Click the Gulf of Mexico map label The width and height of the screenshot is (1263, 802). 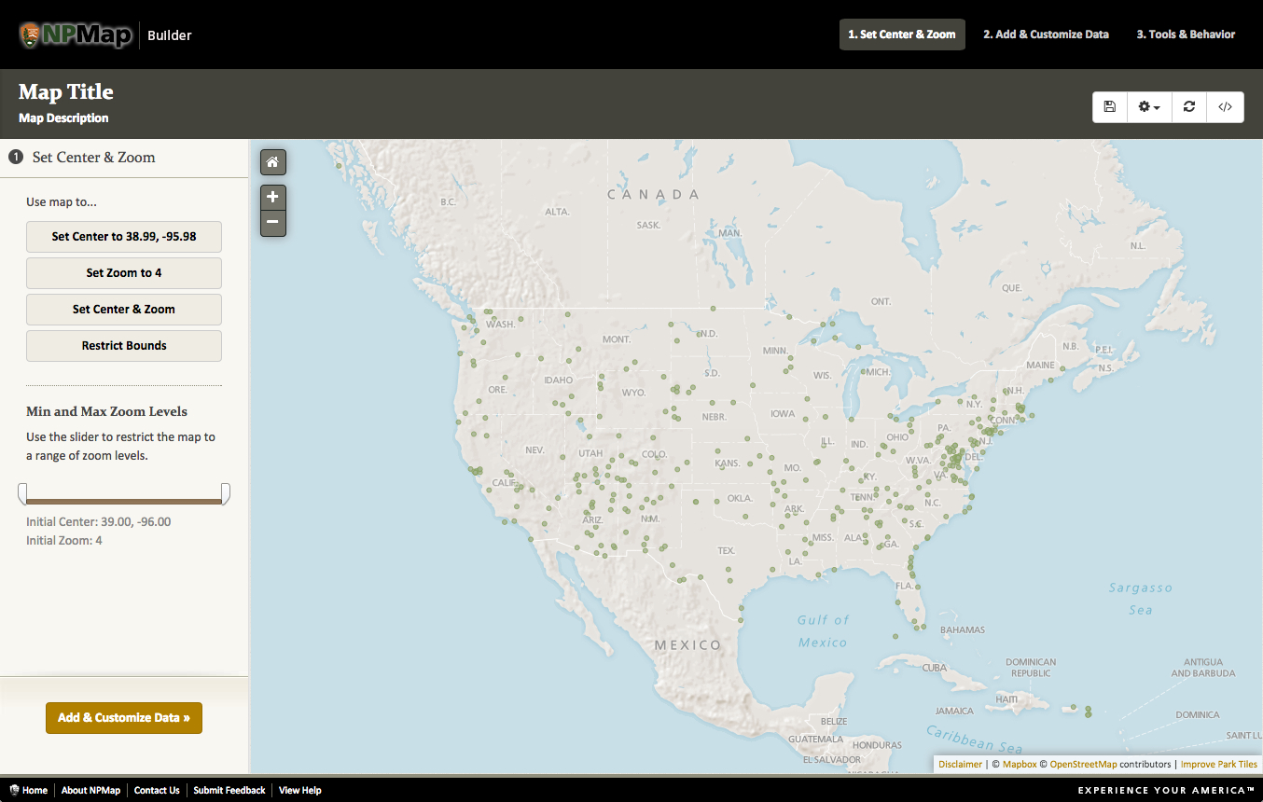pos(823,631)
